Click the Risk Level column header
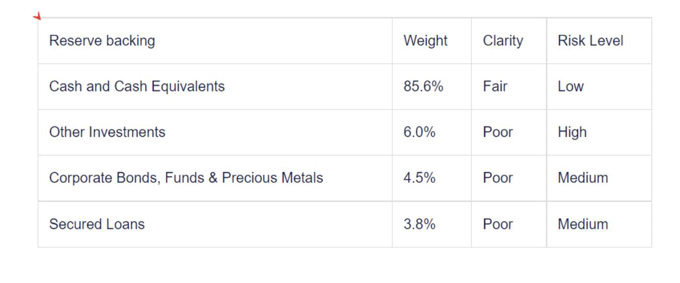Viewport: 680px width, 283px height. pos(590,40)
